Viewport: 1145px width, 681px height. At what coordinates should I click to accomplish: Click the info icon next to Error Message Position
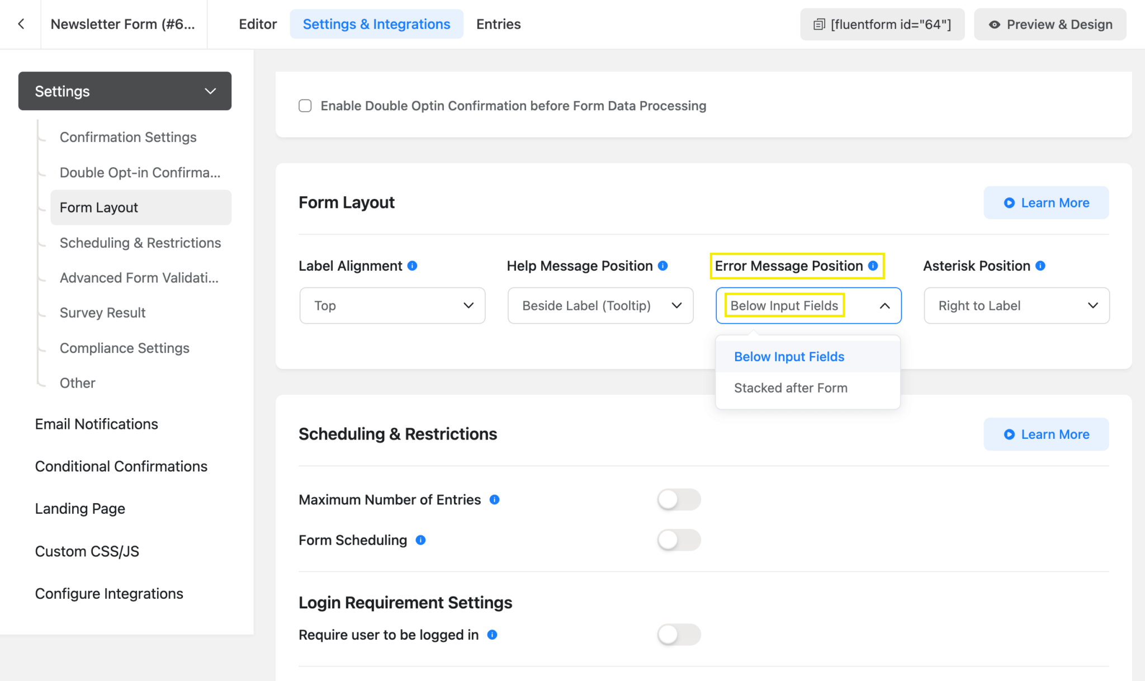pyautogui.click(x=874, y=266)
